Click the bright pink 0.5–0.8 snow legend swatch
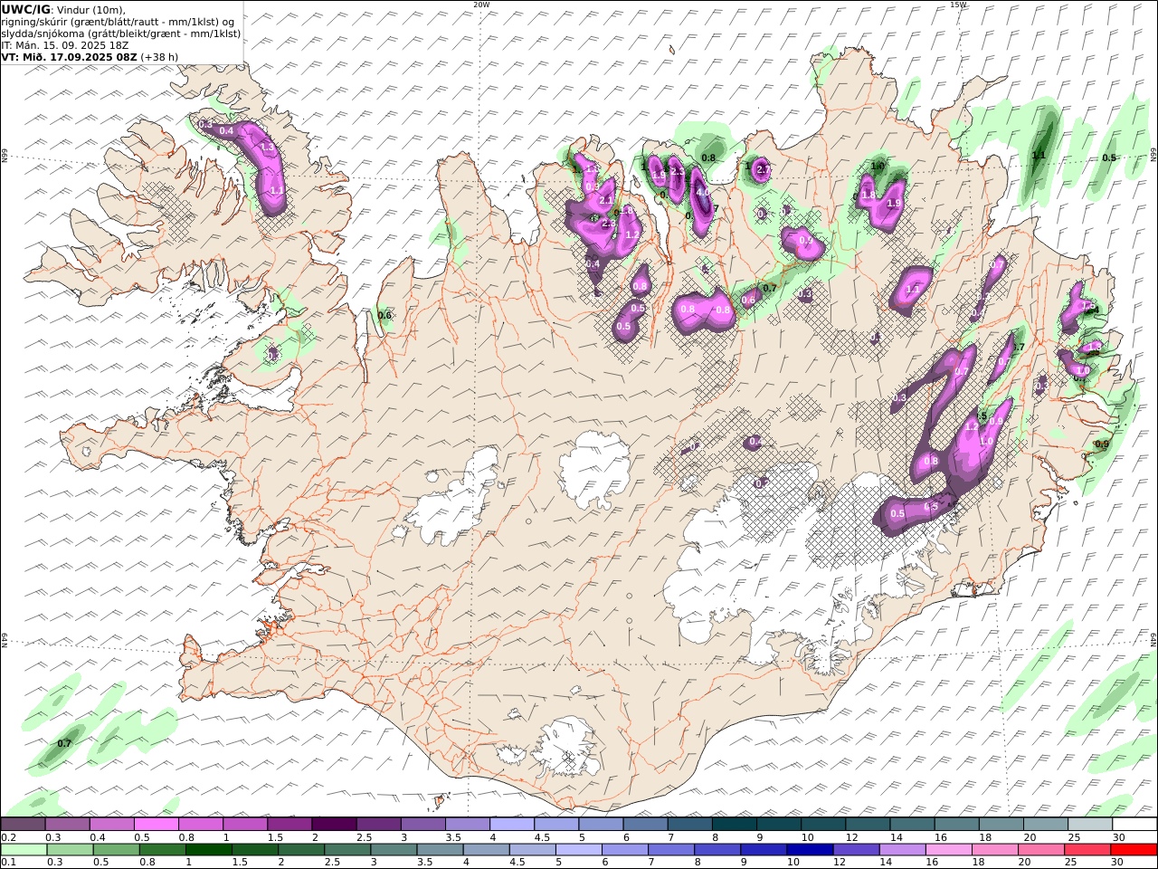1158x869 pixels. [x=156, y=825]
